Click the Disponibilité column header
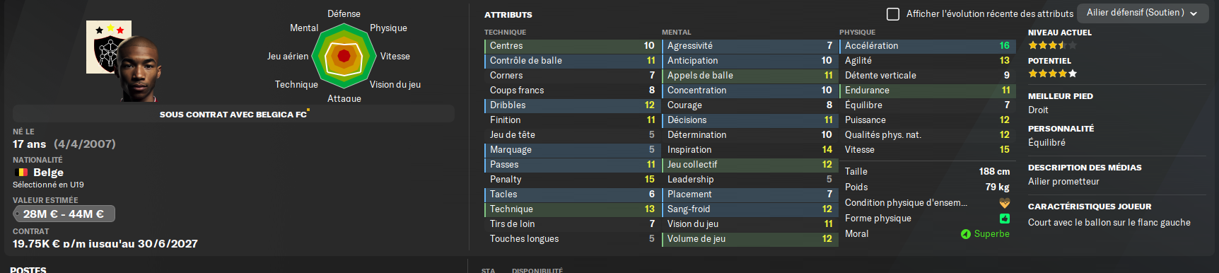 tap(537, 270)
